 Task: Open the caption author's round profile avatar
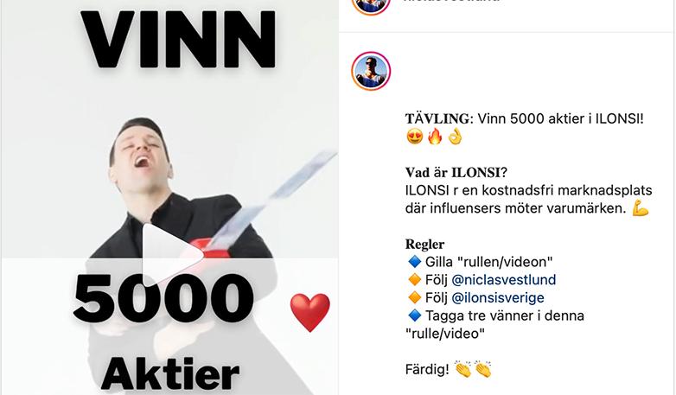pos(371,71)
